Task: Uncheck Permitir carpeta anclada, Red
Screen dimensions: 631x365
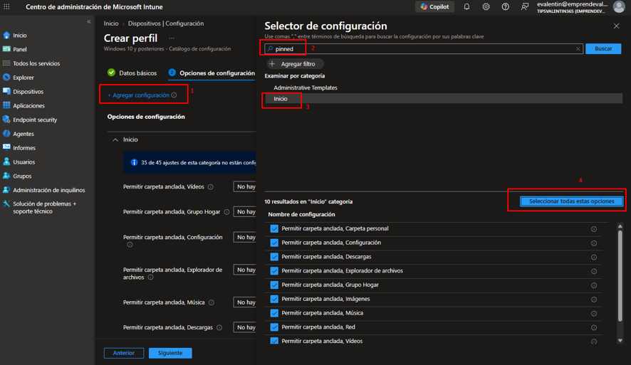Action: click(274, 327)
